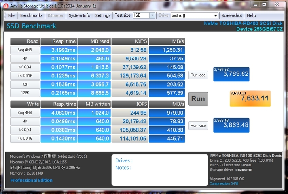Screen dimensions: 288x194
Task: Click the 32K read test button
Action: (x=25, y=84)
